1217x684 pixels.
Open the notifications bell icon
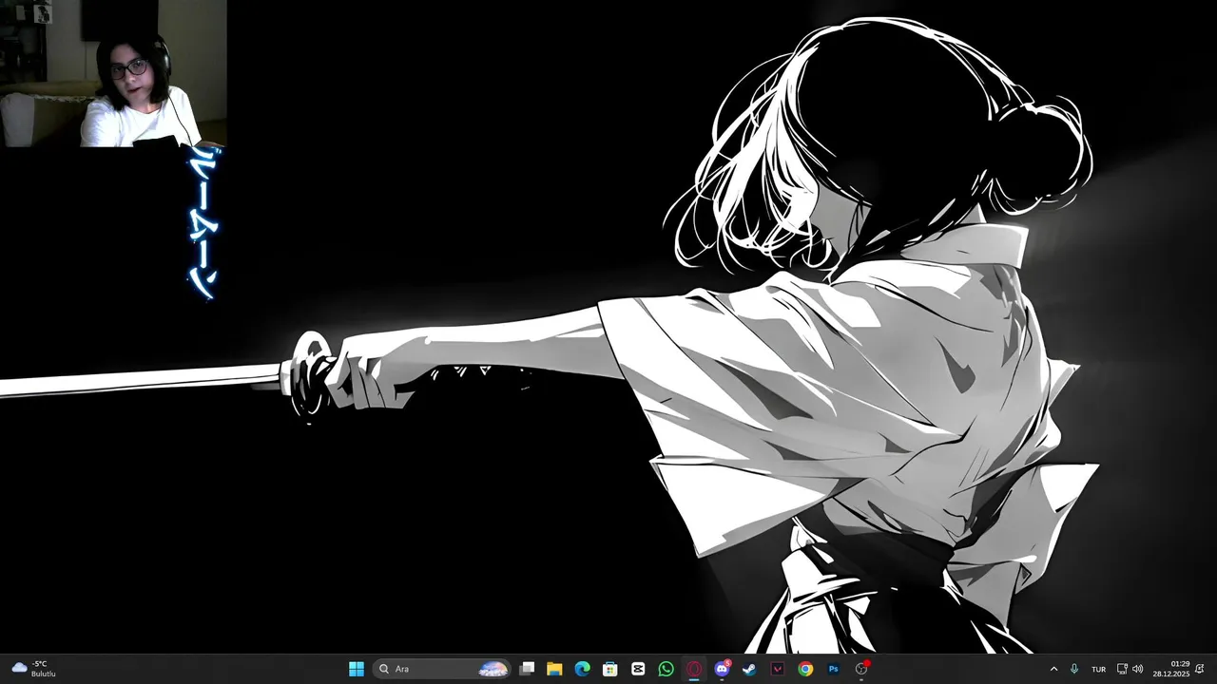[x=1200, y=669]
